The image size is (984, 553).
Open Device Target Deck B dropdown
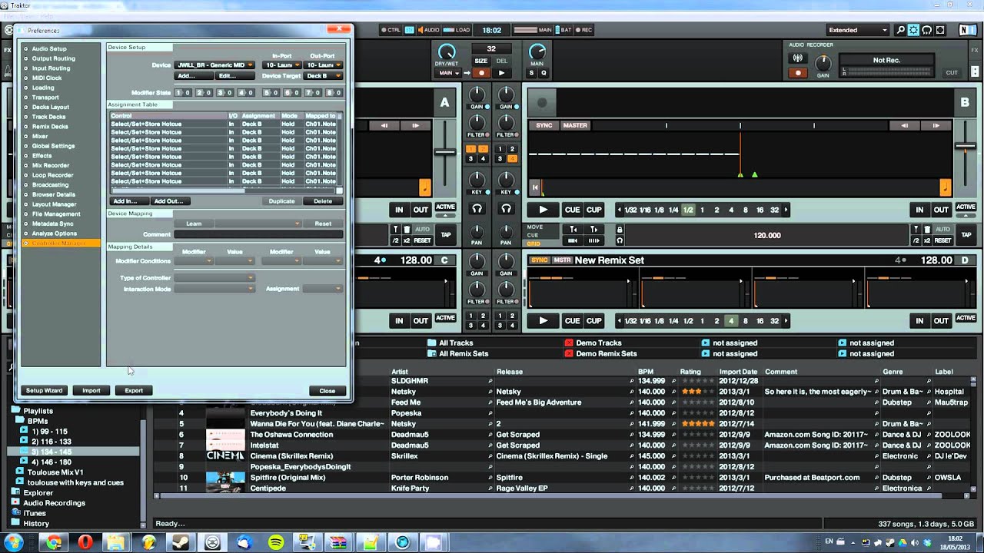[322, 76]
